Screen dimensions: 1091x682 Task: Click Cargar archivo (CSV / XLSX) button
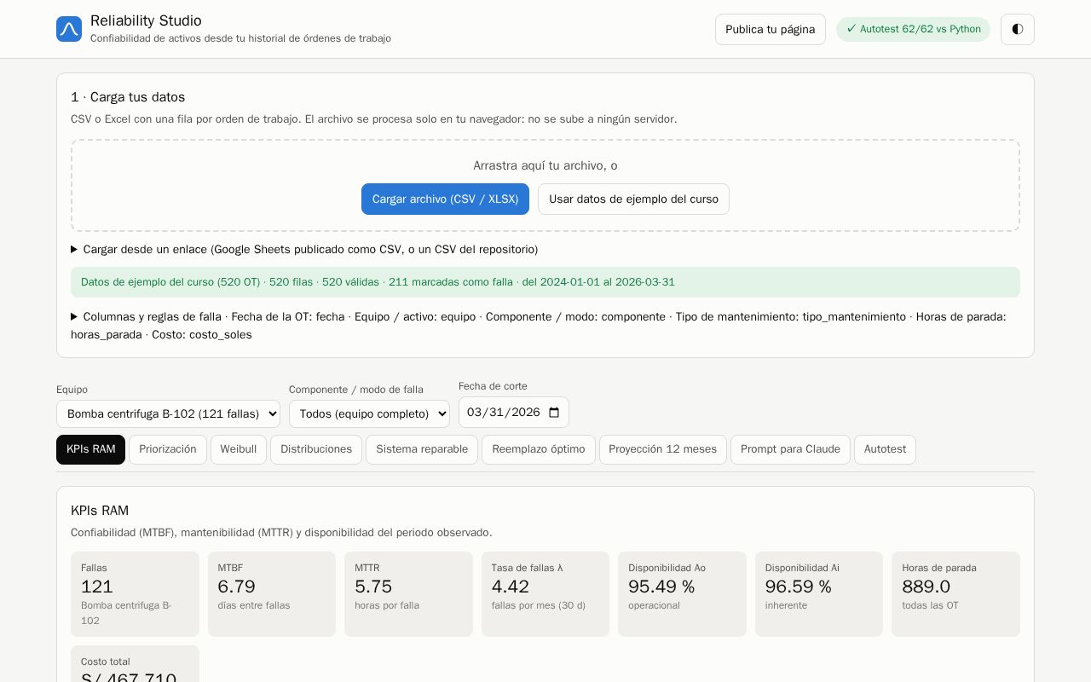tap(445, 199)
